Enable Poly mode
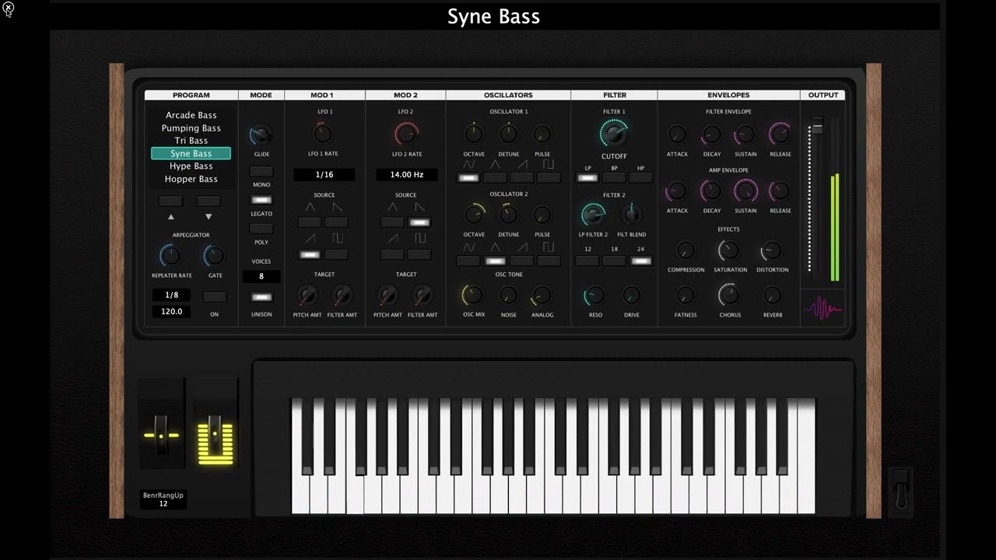Viewport: 996px width, 560px height. (261, 229)
